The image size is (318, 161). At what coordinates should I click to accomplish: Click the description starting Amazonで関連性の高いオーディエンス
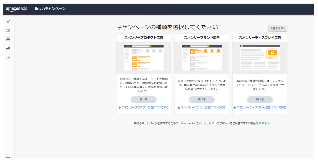click(260, 85)
